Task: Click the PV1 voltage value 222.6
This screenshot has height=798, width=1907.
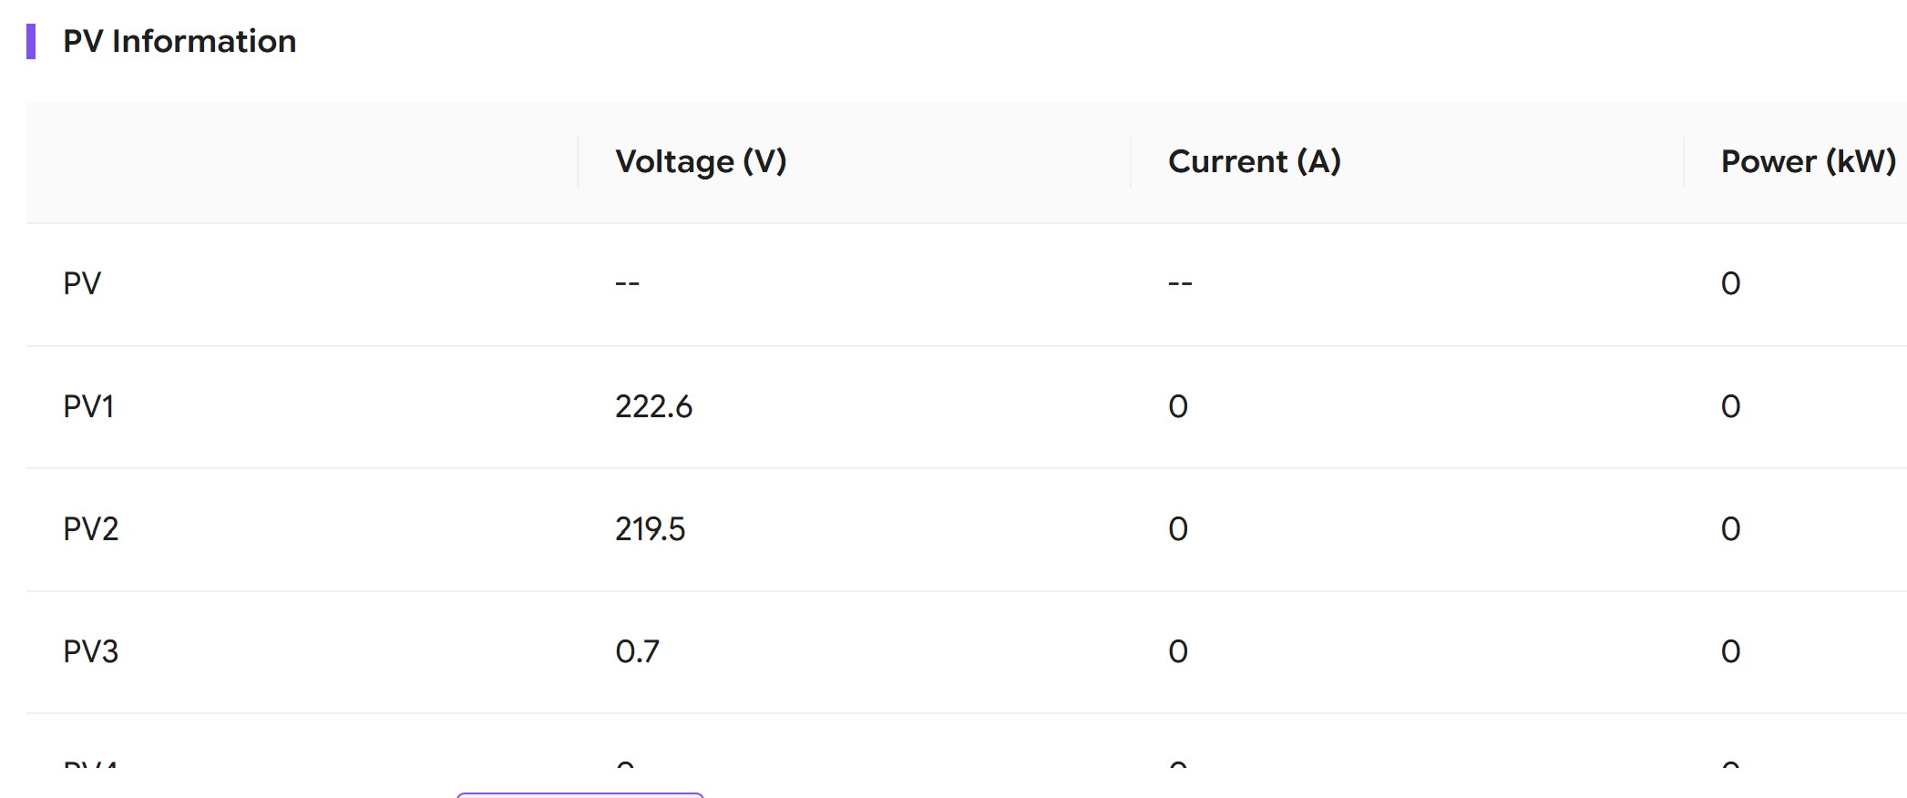Action: click(x=653, y=406)
